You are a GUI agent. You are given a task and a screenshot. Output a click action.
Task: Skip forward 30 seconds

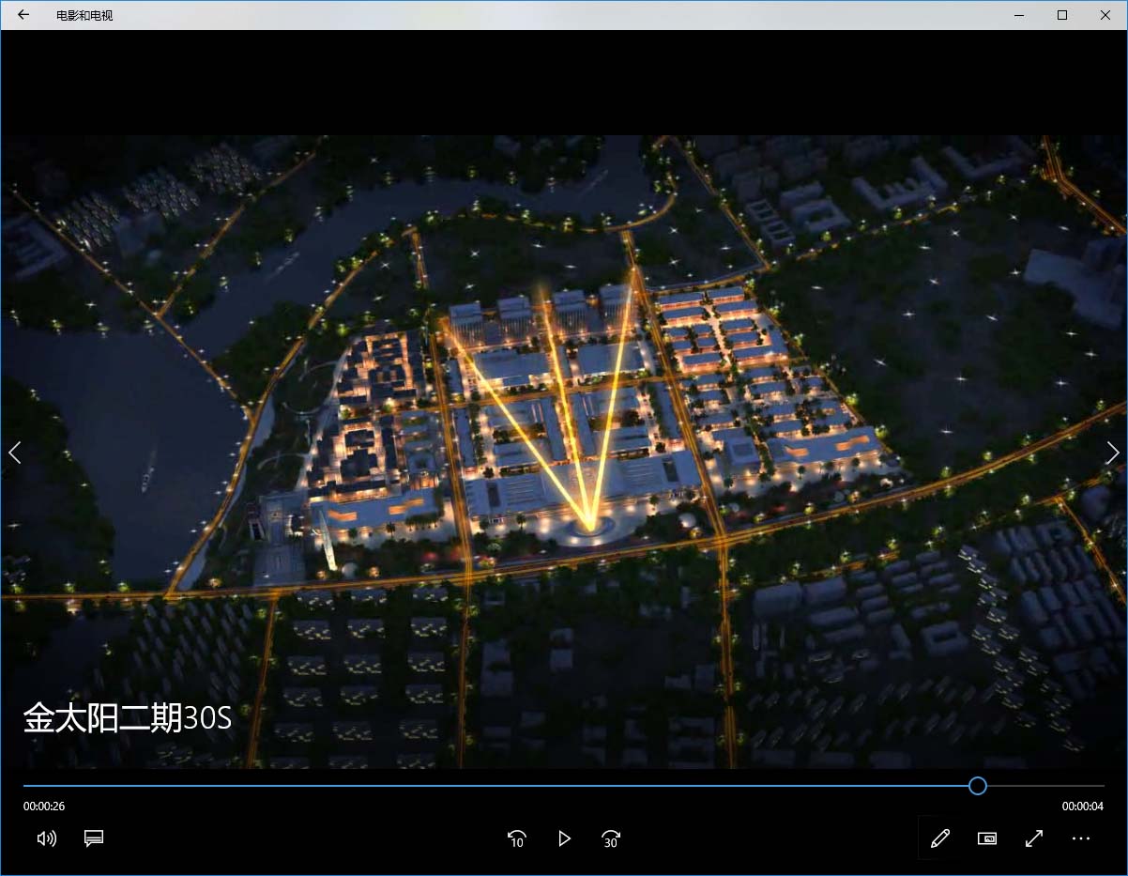pyautogui.click(x=611, y=838)
